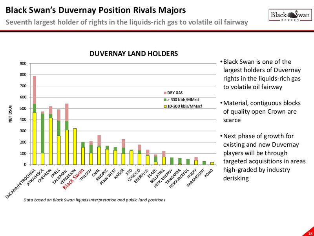Click the KAISER axis label
The width and height of the screenshot is (314, 236).
119,173
